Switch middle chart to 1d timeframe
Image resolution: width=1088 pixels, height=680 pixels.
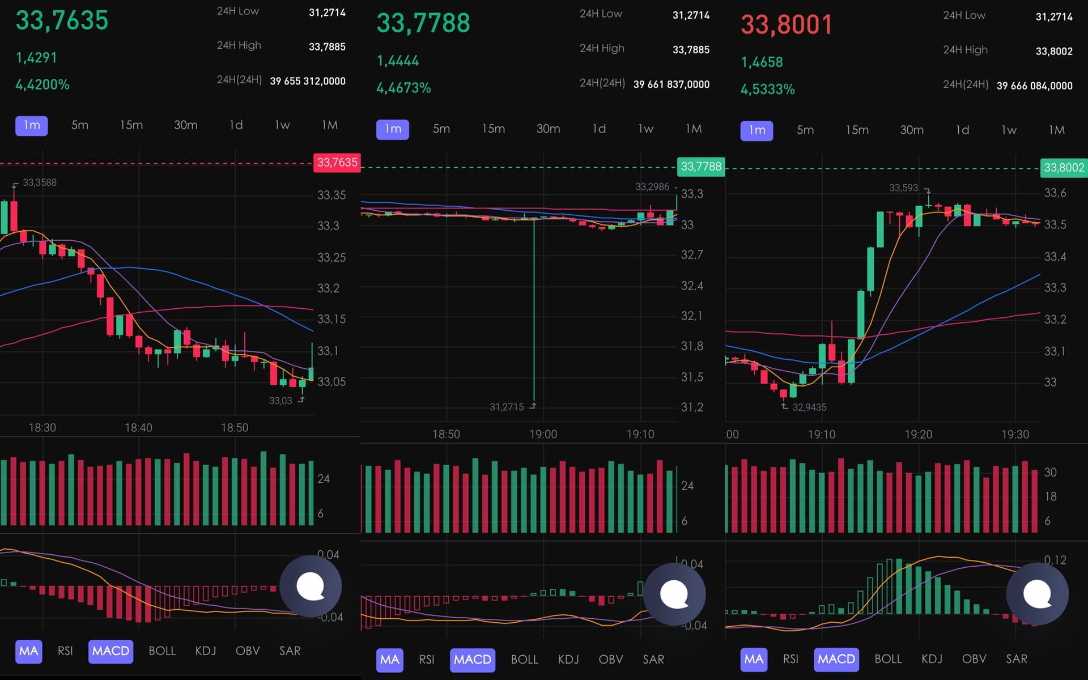click(x=599, y=129)
